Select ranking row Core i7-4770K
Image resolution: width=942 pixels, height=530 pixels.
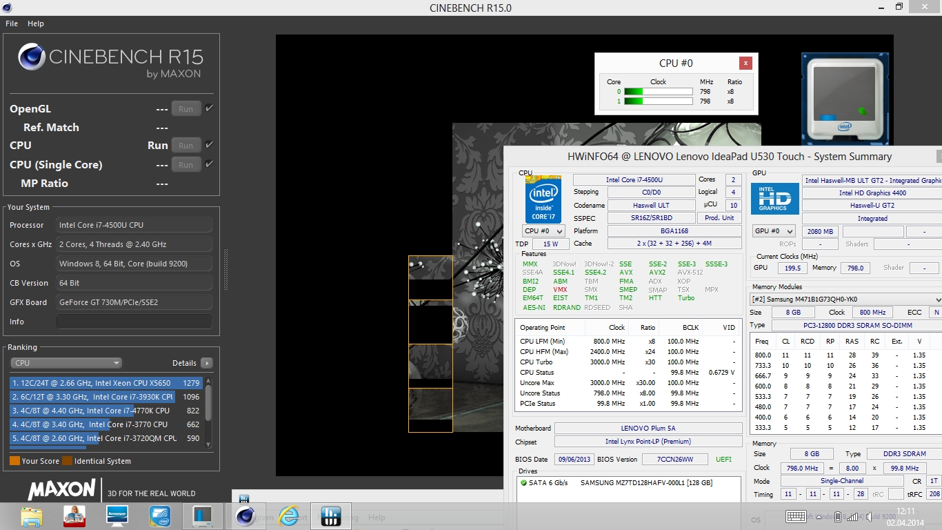[106, 411]
